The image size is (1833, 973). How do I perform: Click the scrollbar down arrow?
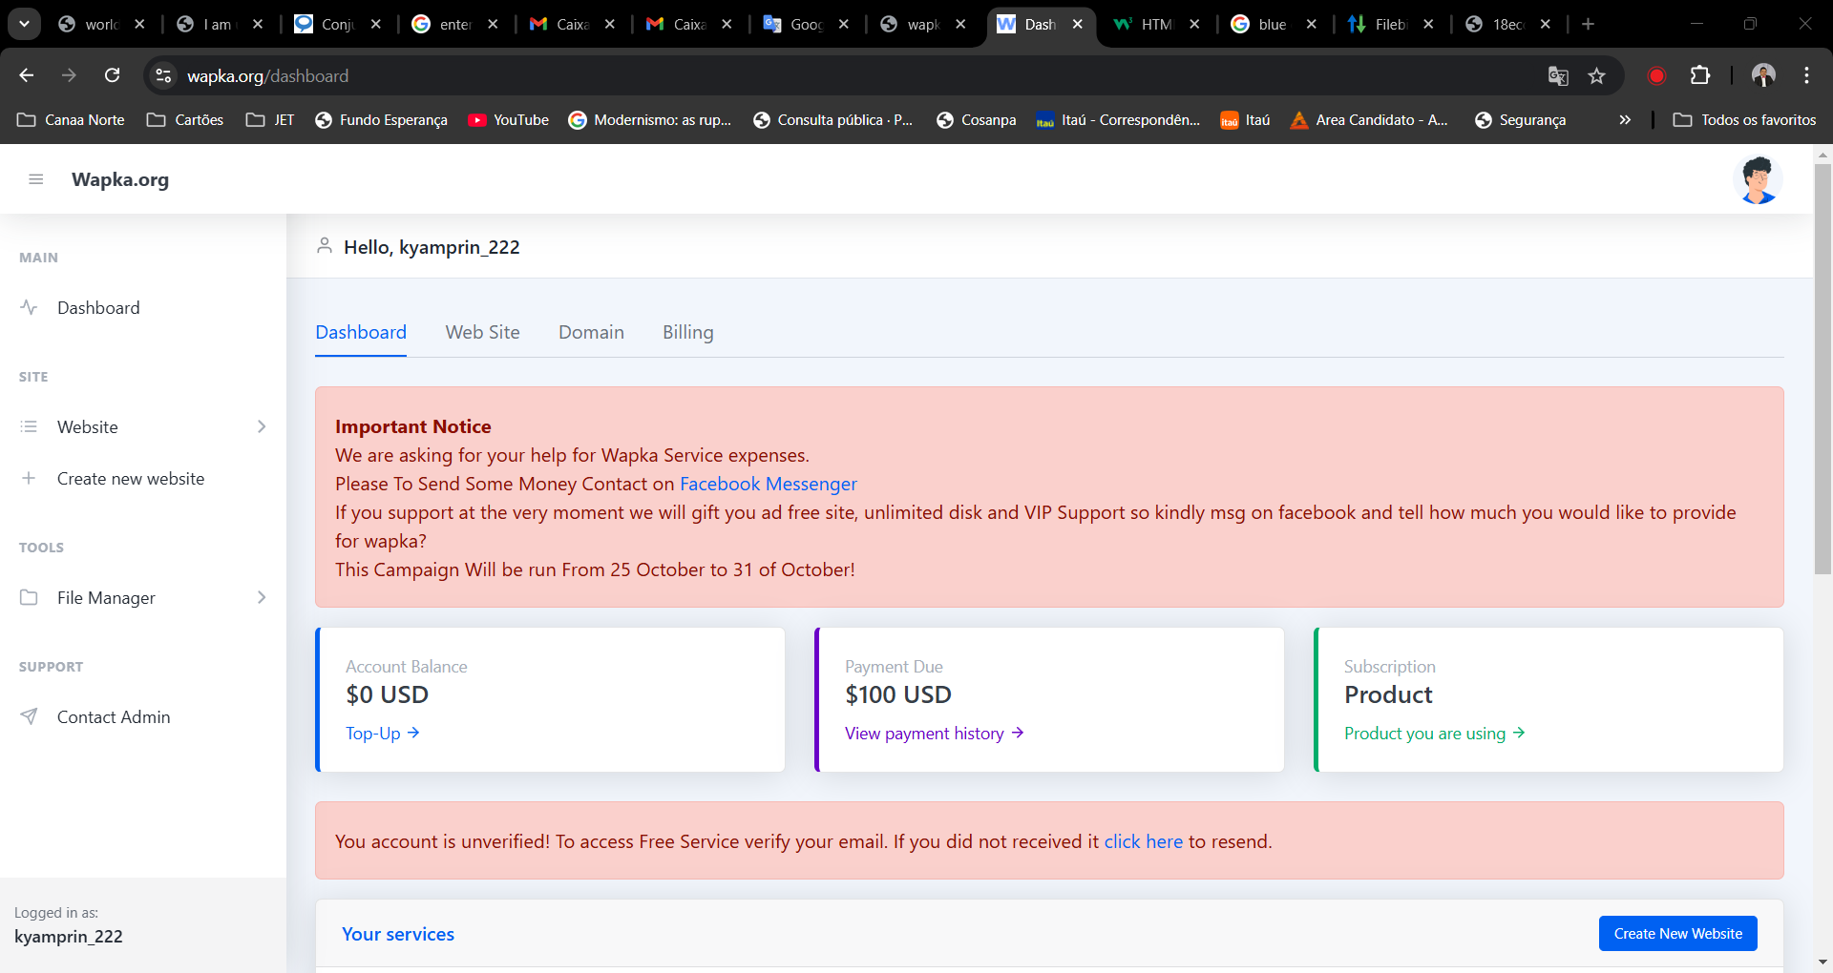[x=1822, y=963]
